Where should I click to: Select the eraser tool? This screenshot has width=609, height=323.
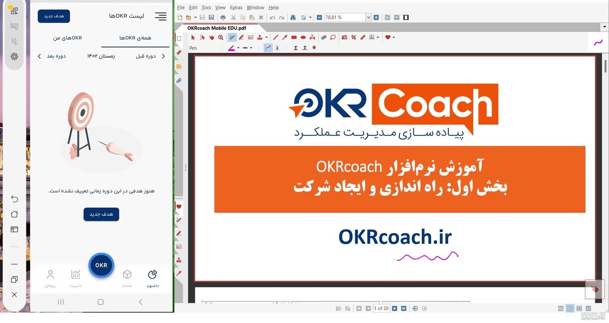pos(324,37)
